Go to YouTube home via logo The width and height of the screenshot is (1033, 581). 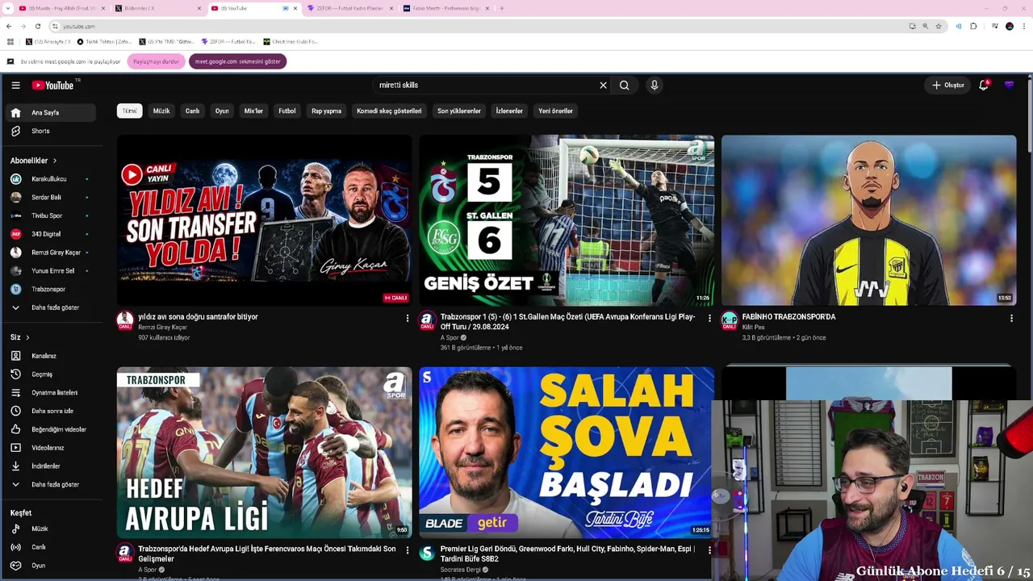[53, 85]
